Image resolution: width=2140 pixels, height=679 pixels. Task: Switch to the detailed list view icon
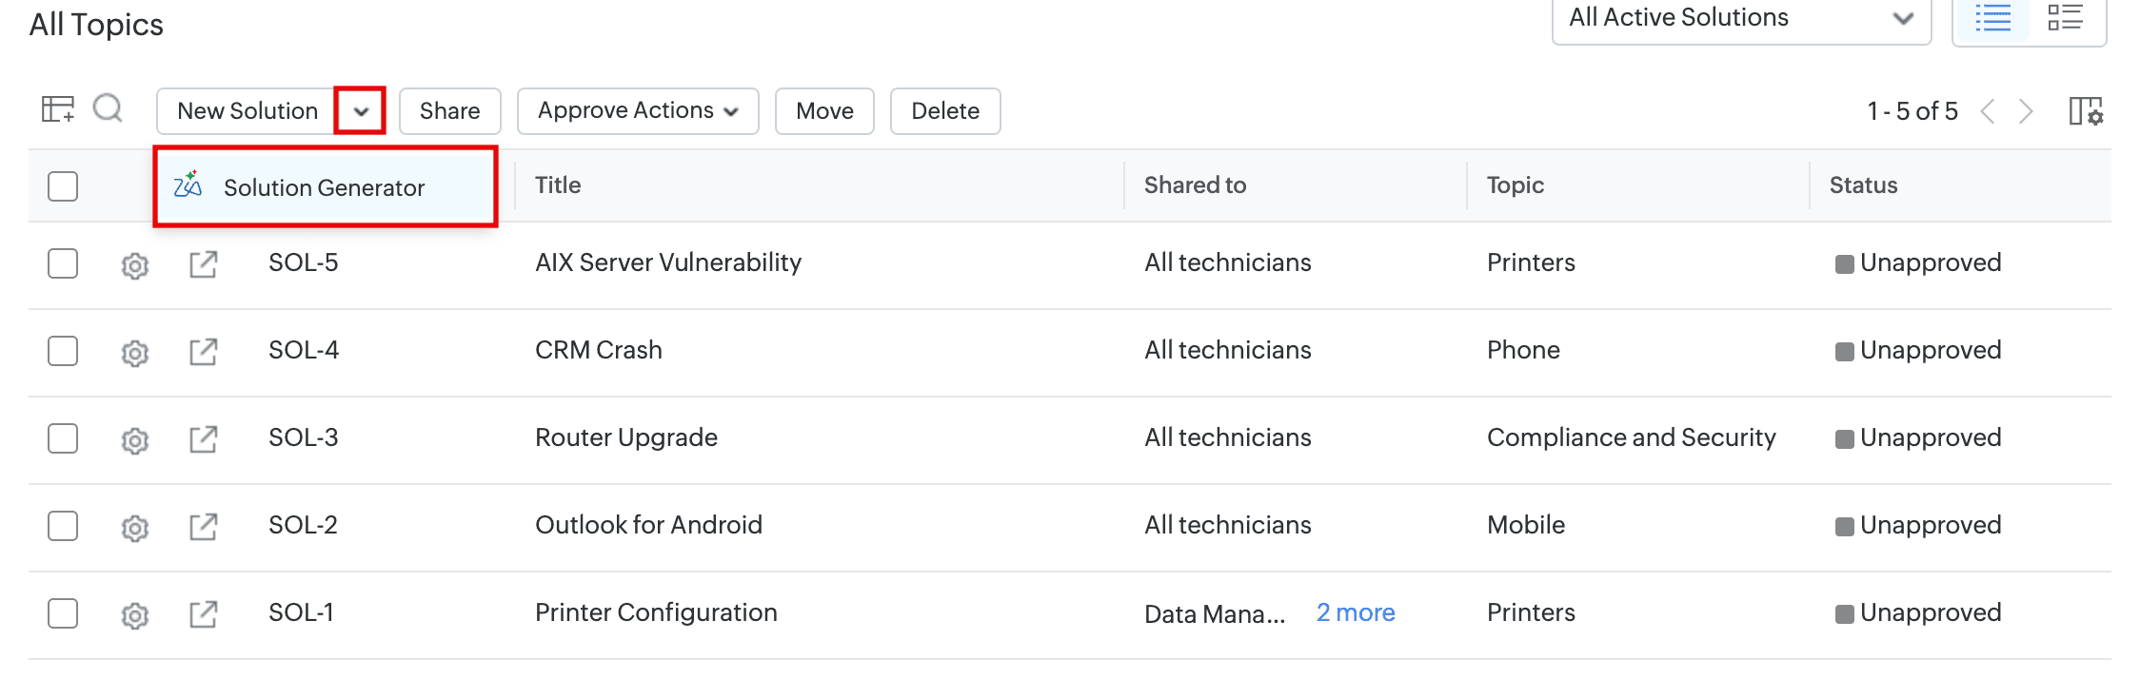tap(2065, 18)
